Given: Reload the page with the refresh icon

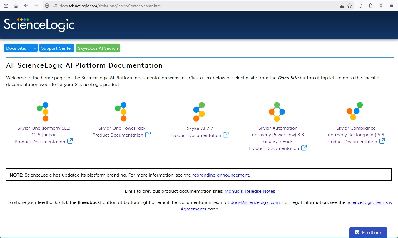Looking at the screenshot, I should pos(360,6).
